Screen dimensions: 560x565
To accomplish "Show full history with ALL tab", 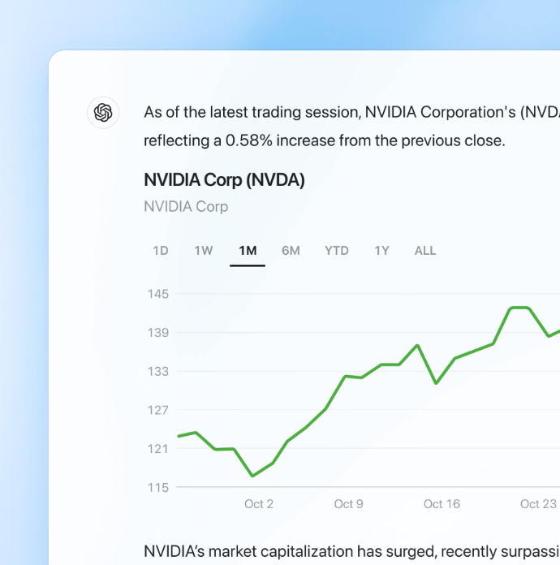I will click(x=425, y=251).
